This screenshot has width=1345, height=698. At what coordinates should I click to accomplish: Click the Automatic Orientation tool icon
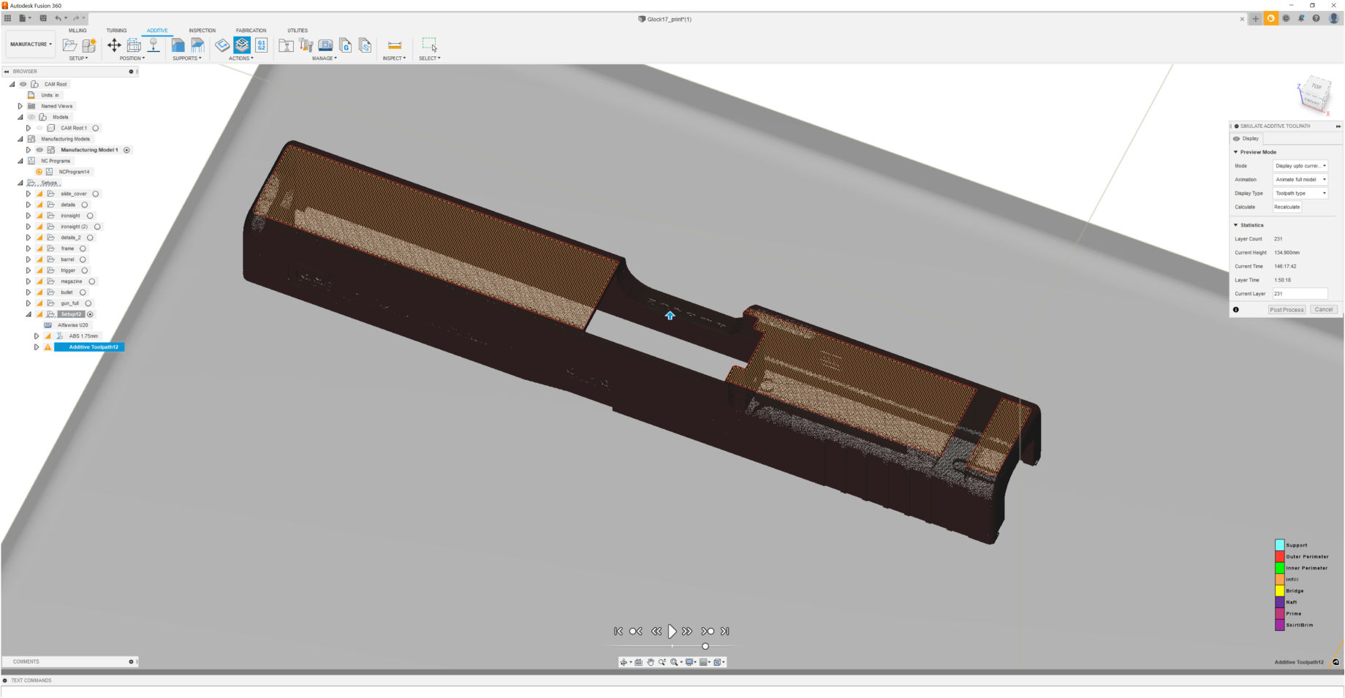tap(134, 45)
